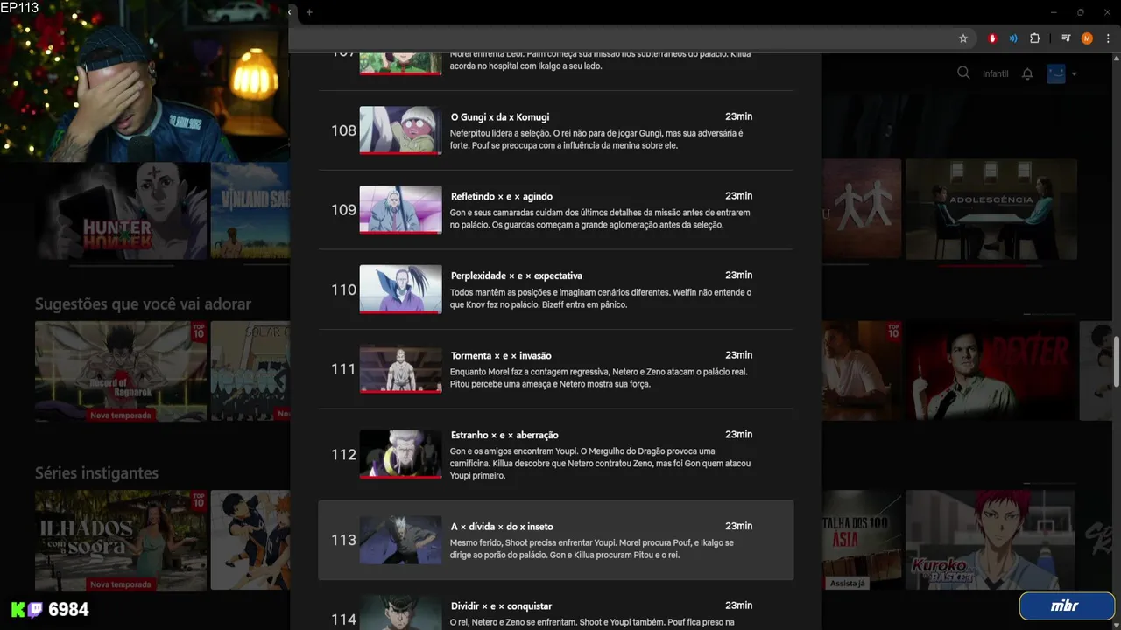Open the new tab plus button
Viewport: 1121px width, 630px height.
point(309,12)
